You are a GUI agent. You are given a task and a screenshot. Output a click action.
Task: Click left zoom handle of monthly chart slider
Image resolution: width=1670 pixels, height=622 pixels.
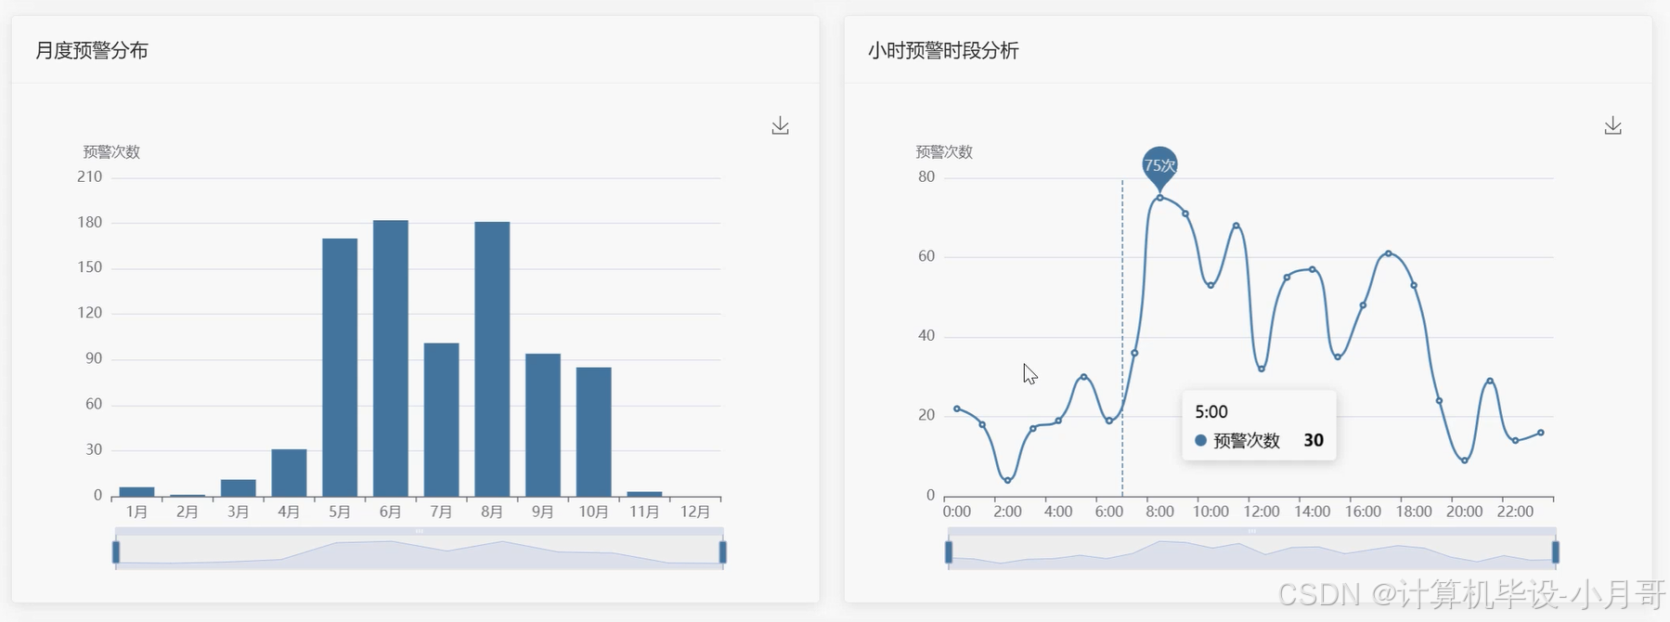[116, 552]
